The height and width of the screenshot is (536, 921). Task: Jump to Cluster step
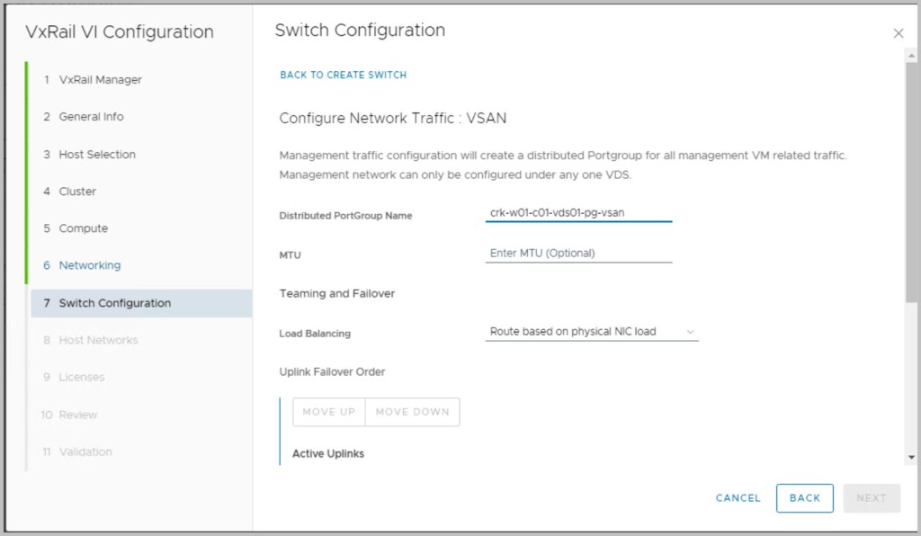pos(77,192)
